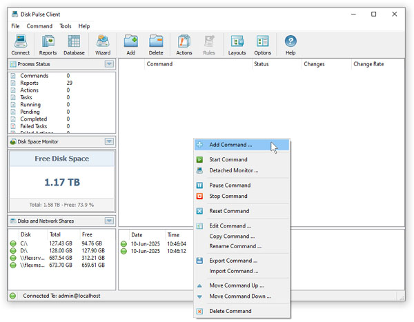Open the Help menu in the menu bar

tap(84, 26)
